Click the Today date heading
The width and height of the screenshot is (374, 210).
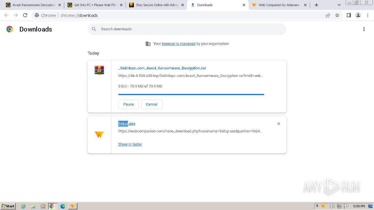[93, 53]
